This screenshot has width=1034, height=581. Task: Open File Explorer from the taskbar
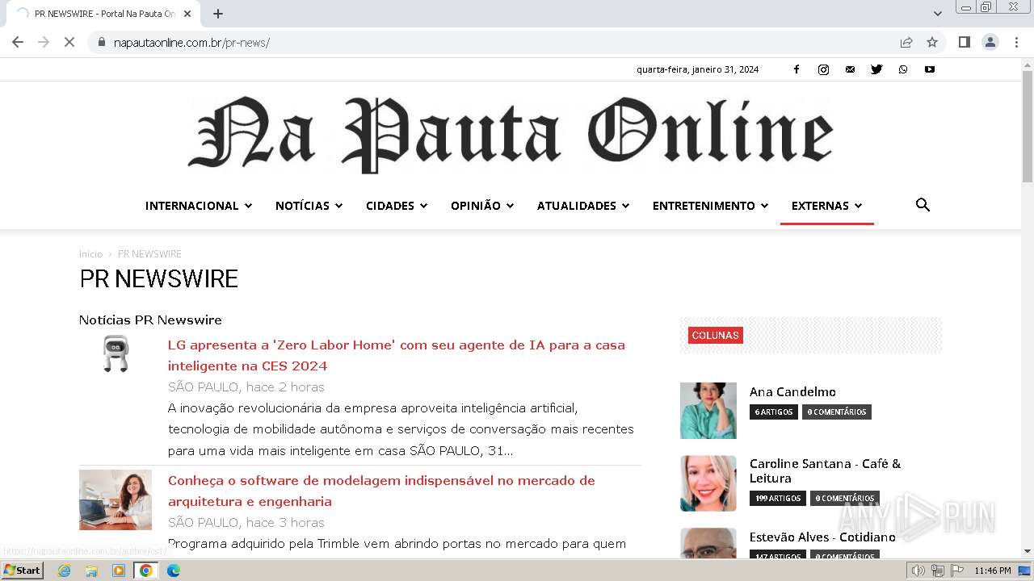coord(91,571)
